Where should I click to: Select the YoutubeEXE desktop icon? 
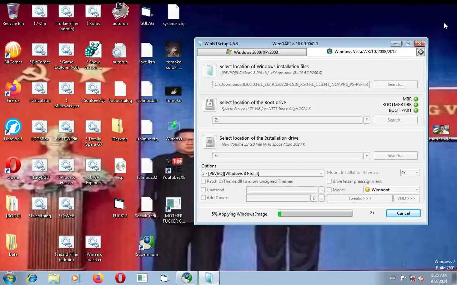[174, 169]
